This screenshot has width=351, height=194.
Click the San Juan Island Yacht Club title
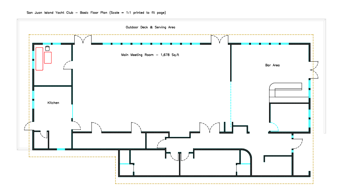(96, 13)
